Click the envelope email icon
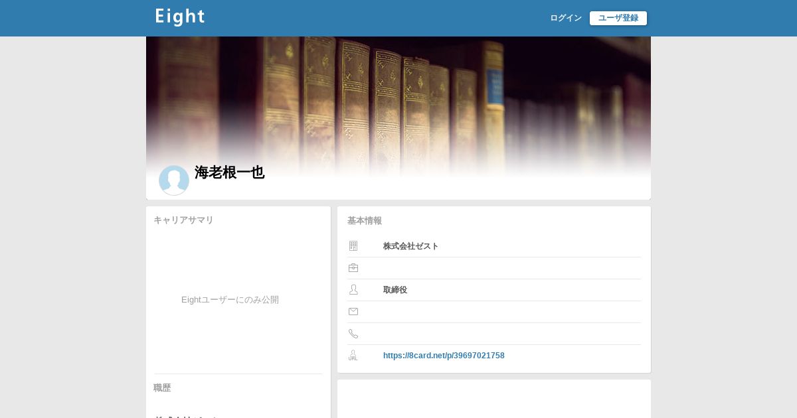This screenshot has height=418, width=797. tap(353, 312)
